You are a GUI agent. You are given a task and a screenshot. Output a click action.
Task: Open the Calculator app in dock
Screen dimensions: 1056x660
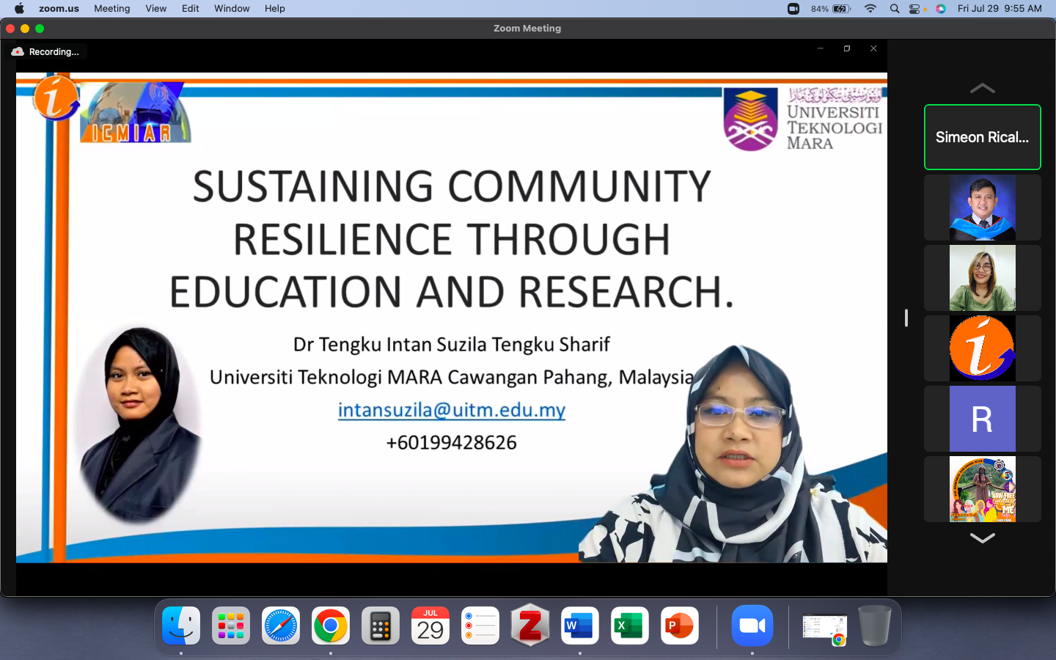(x=380, y=626)
